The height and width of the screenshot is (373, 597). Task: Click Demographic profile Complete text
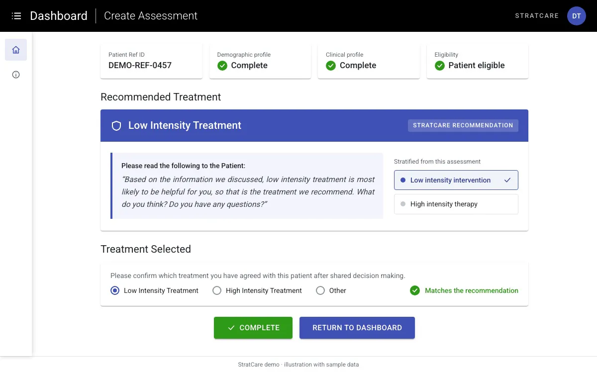click(249, 66)
